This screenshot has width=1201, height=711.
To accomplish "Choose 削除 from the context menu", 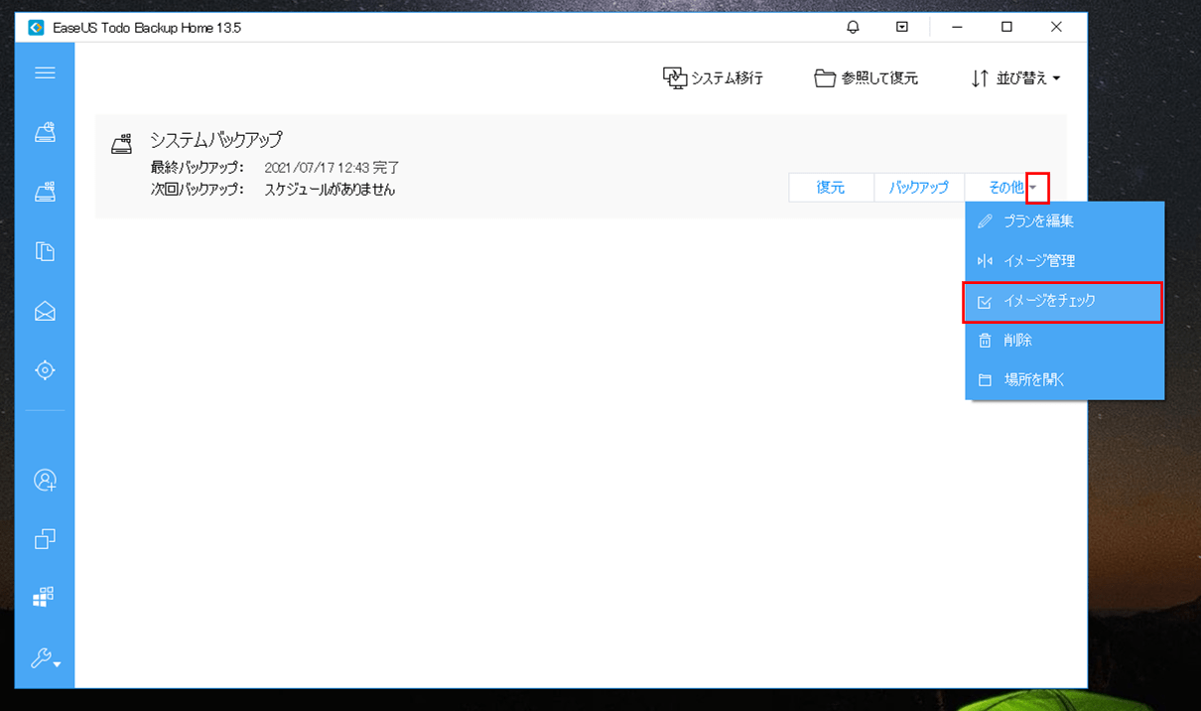I will (x=1062, y=341).
